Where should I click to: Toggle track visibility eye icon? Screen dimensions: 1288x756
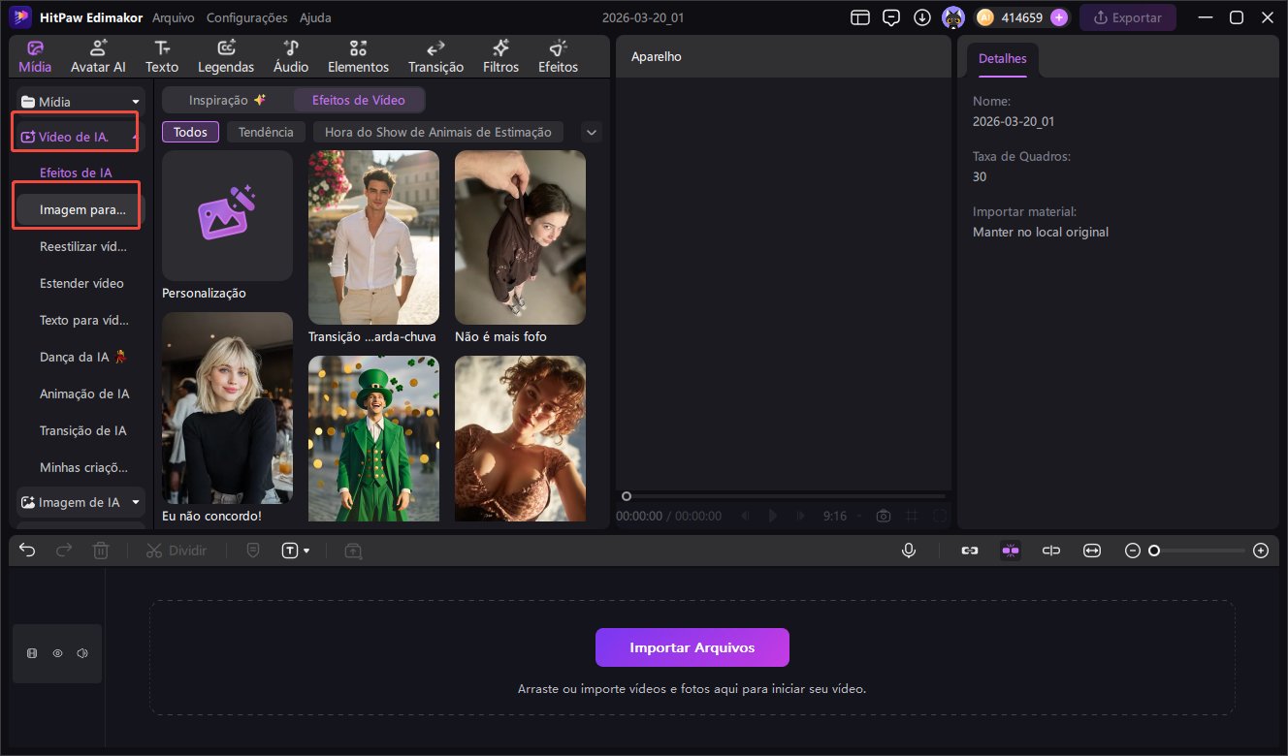(x=57, y=653)
